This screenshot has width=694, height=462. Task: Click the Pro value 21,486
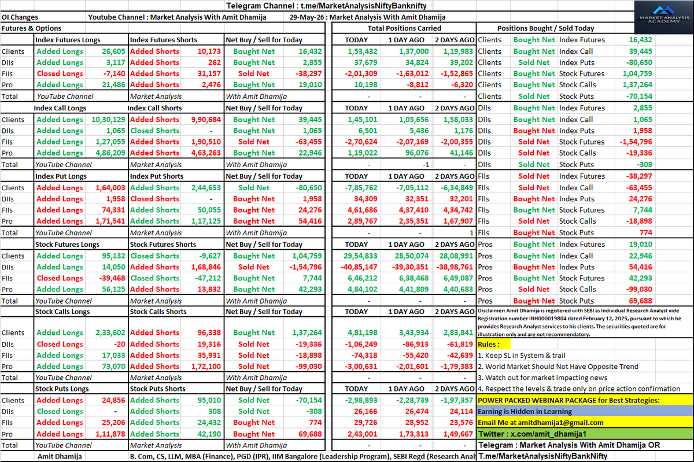click(112, 85)
